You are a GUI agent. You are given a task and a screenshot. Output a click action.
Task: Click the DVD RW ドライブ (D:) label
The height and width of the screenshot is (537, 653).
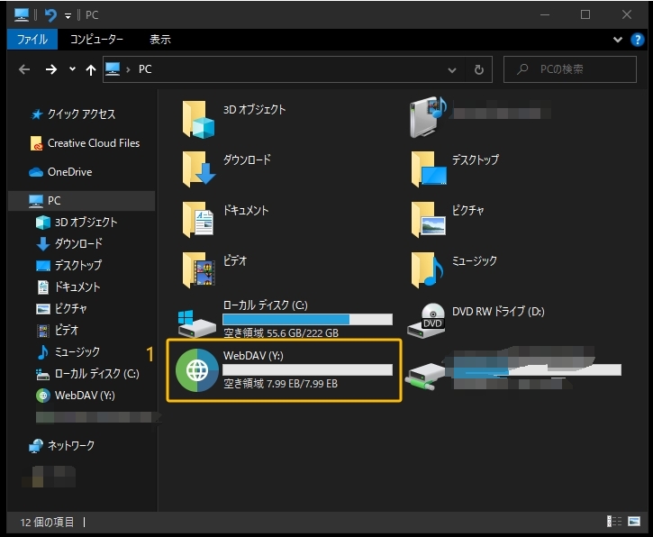coord(498,311)
